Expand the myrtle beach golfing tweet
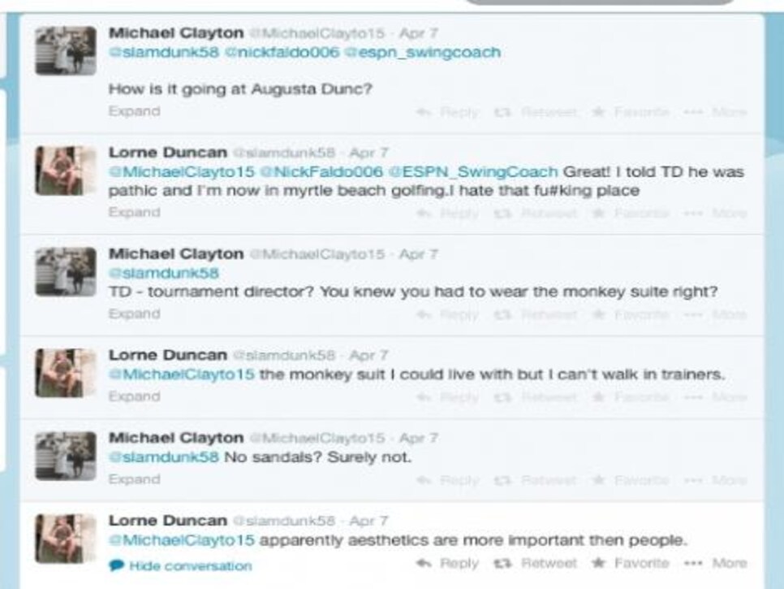Screen dimensions: 784x589 pyautogui.click(x=135, y=212)
